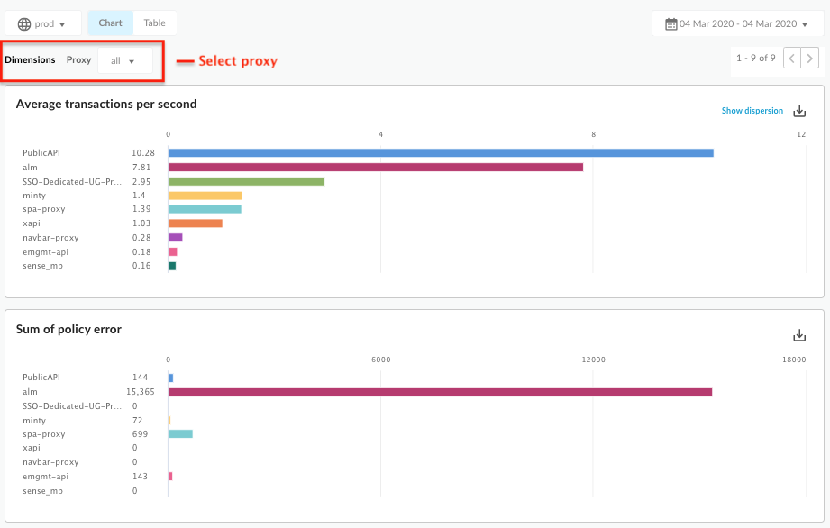The width and height of the screenshot is (830, 528).
Task: Click the PublicAPI blue bar in transactions chart
Action: tap(440, 153)
